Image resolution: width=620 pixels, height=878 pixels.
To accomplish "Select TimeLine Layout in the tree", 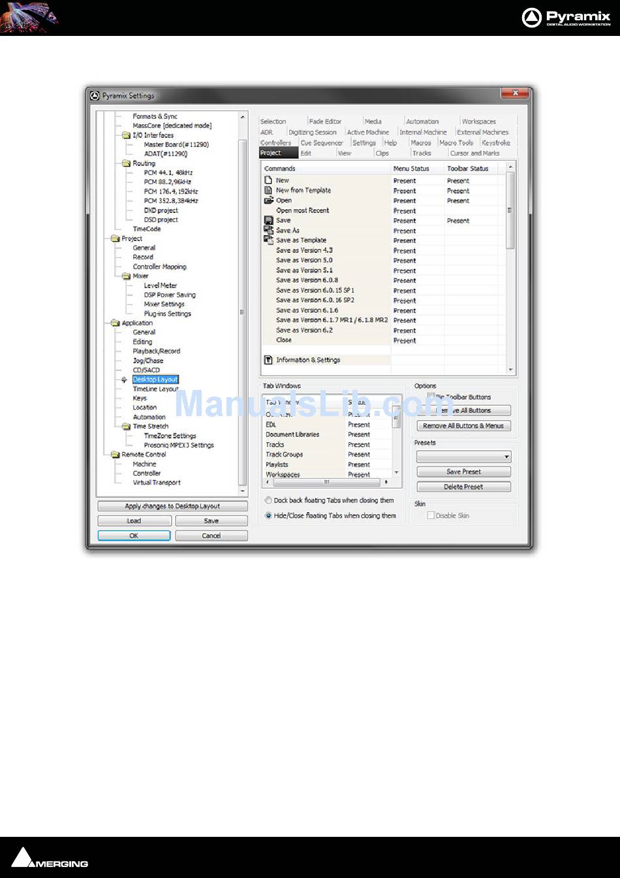I will pyautogui.click(x=155, y=389).
